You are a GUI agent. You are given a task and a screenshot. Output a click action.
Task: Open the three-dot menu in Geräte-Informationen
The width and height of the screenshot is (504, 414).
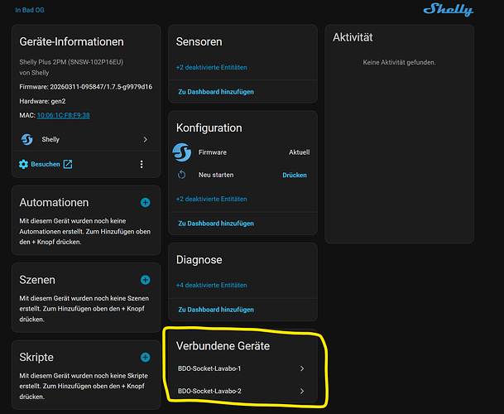pyautogui.click(x=142, y=164)
